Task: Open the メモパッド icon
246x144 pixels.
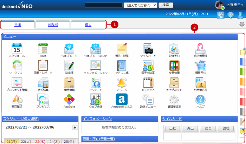Action: [x=148, y=83]
